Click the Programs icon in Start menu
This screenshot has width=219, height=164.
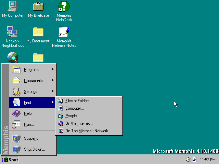(x=16, y=69)
